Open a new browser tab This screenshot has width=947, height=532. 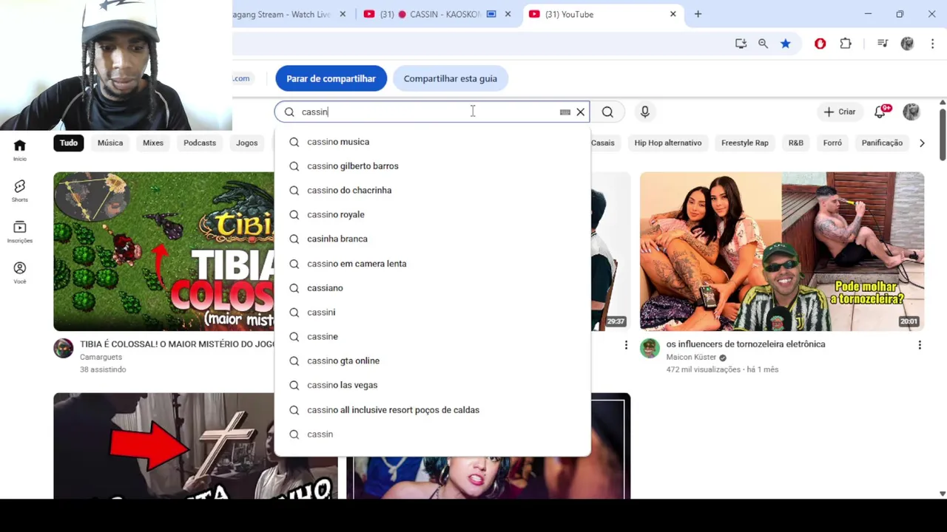[x=698, y=14]
